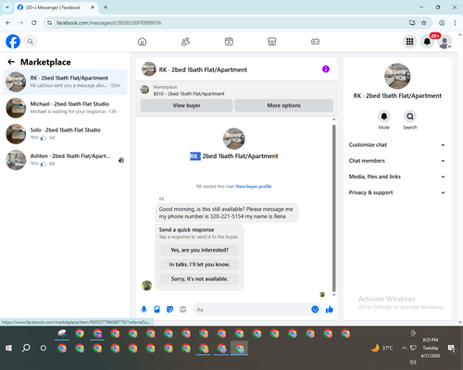Send 'Yes, are you interested?' quick response
Viewport: 463px width, 370px height.
tap(199, 250)
